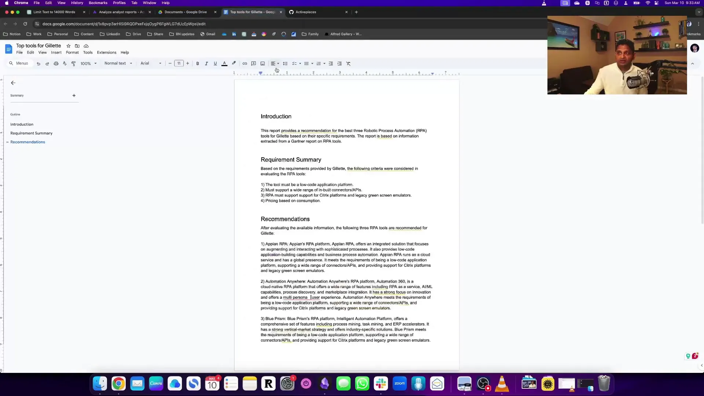Hide the menus using the collapse chevron
The width and height of the screenshot is (704, 396).
click(x=692, y=63)
